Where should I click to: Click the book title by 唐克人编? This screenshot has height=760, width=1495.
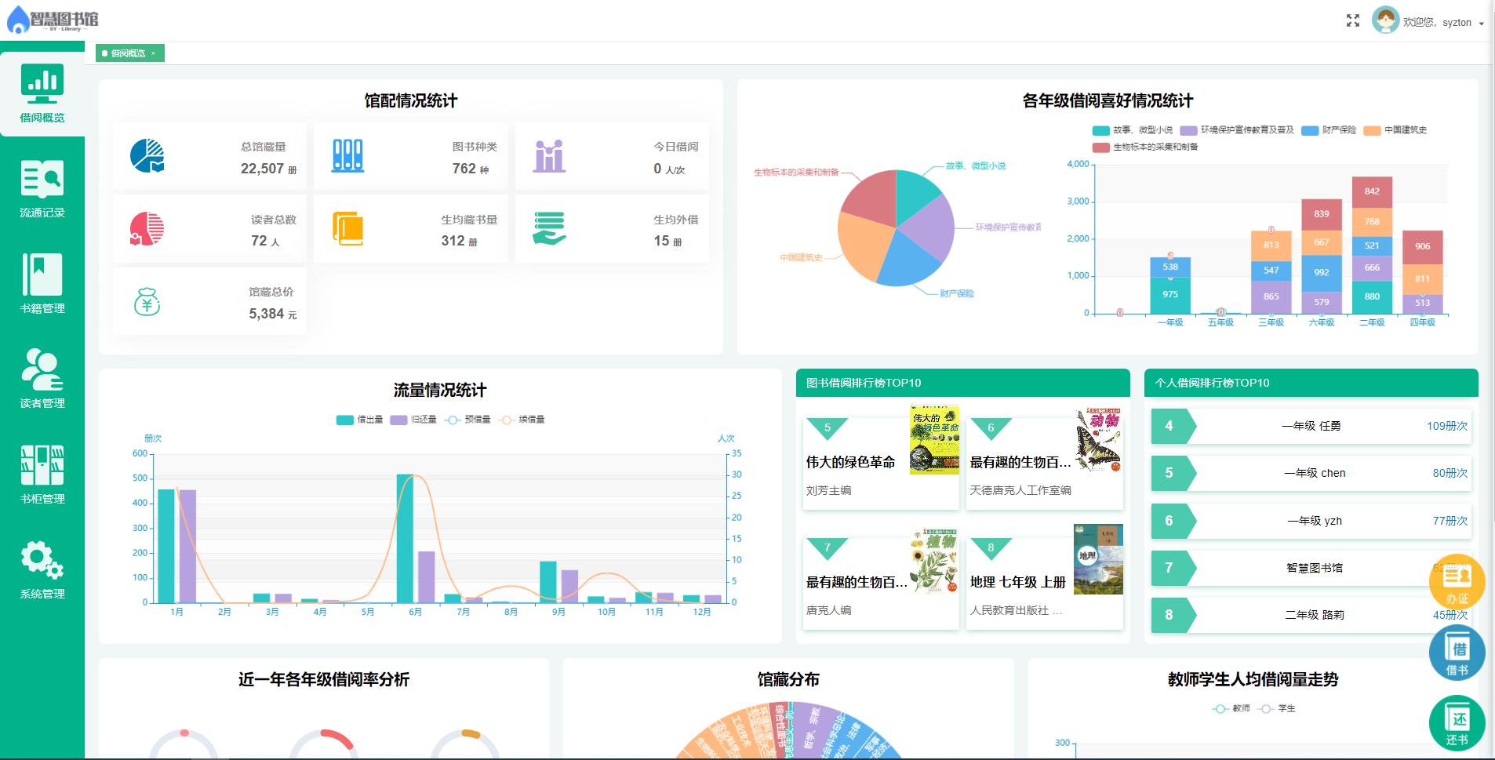857,583
